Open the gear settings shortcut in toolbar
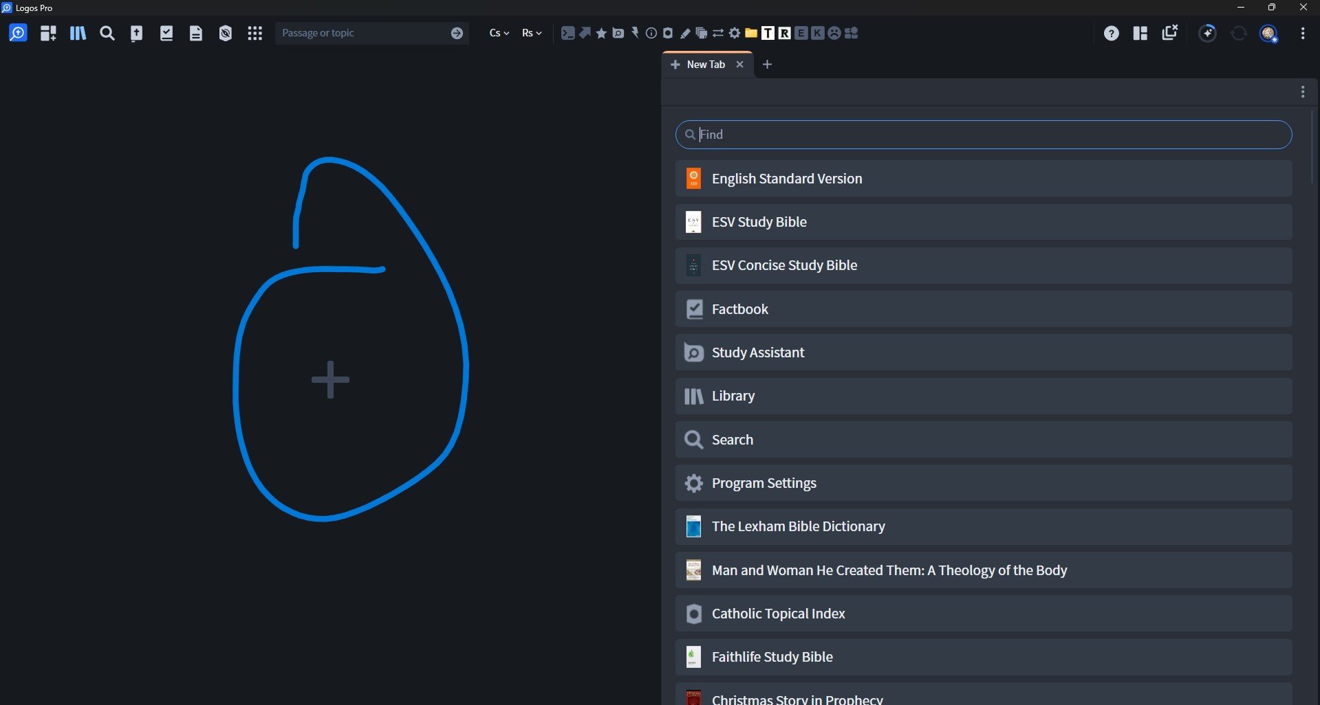The image size is (1320, 705). click(735, 33)
